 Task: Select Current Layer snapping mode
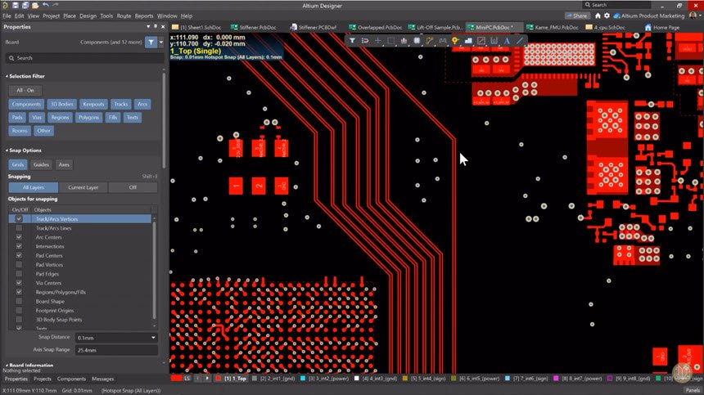point(83,187)
